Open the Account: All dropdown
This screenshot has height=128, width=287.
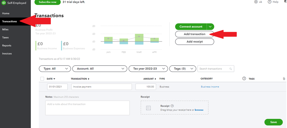(x=100, y=69)
